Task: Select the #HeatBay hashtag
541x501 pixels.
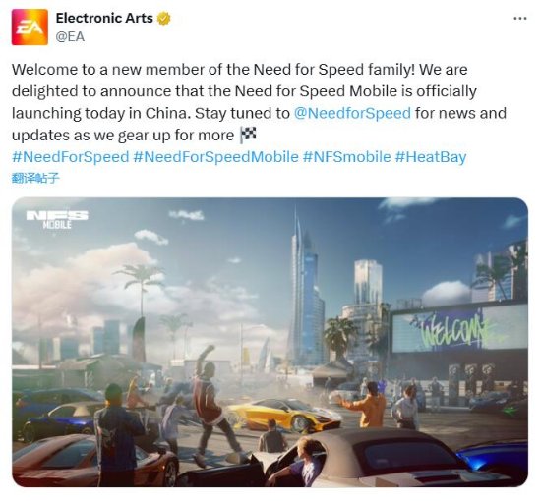Action: pyautogui.click(x=431, y=157)
